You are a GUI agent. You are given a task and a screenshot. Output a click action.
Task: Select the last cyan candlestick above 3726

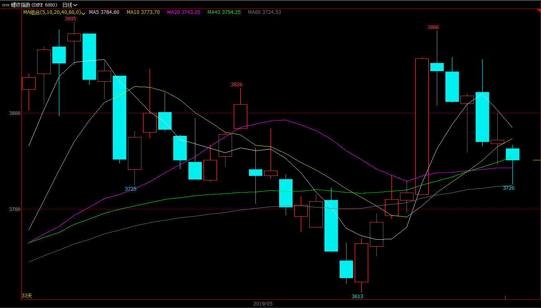tap(512, 154)
